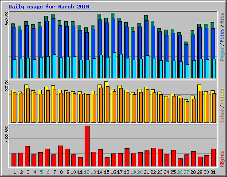227x177 pixels.
Task: Select day 8 label on the x-axis
Action: tap(61, 172)
